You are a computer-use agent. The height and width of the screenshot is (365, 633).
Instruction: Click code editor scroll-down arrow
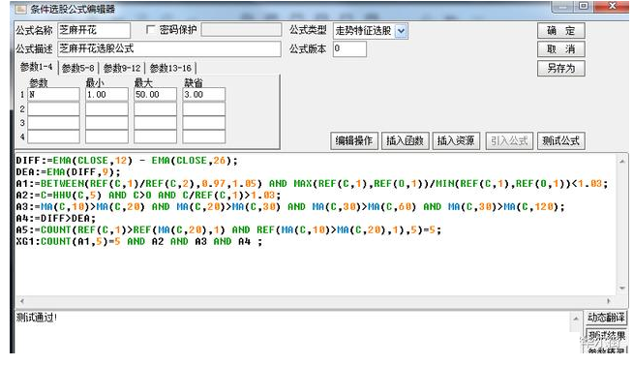[x=622, y=288]
